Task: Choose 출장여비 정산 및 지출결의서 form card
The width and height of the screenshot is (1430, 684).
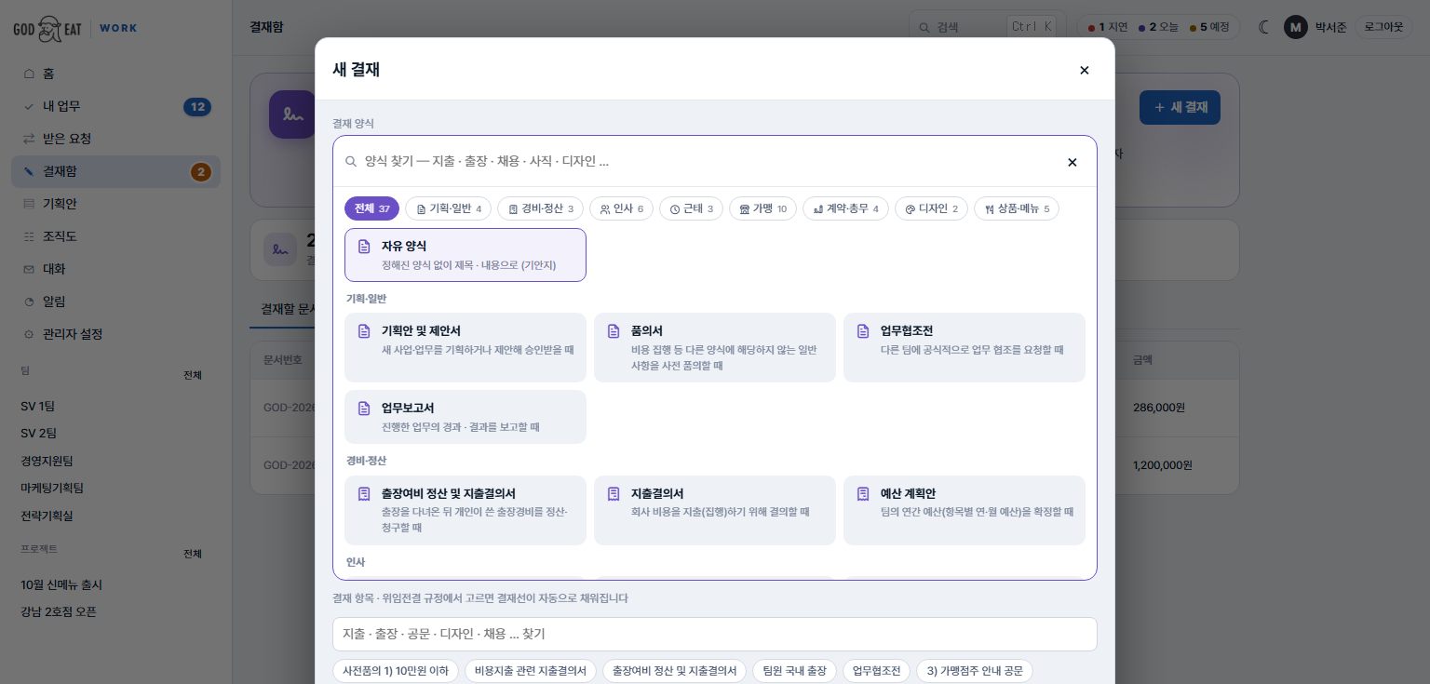Action: click(x=465, y=510)
